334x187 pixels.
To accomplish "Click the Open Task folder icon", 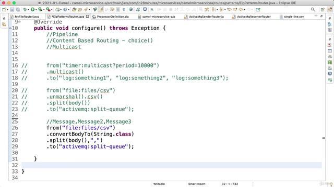I will pyautogui.click(x=80, y=9).
